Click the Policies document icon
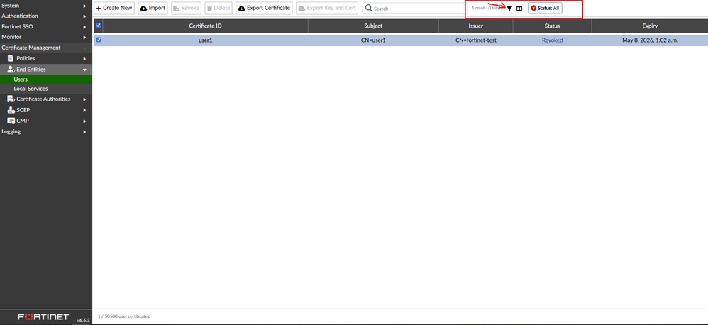The width and height of the screenshot is (708, 325). pos(11,58)
